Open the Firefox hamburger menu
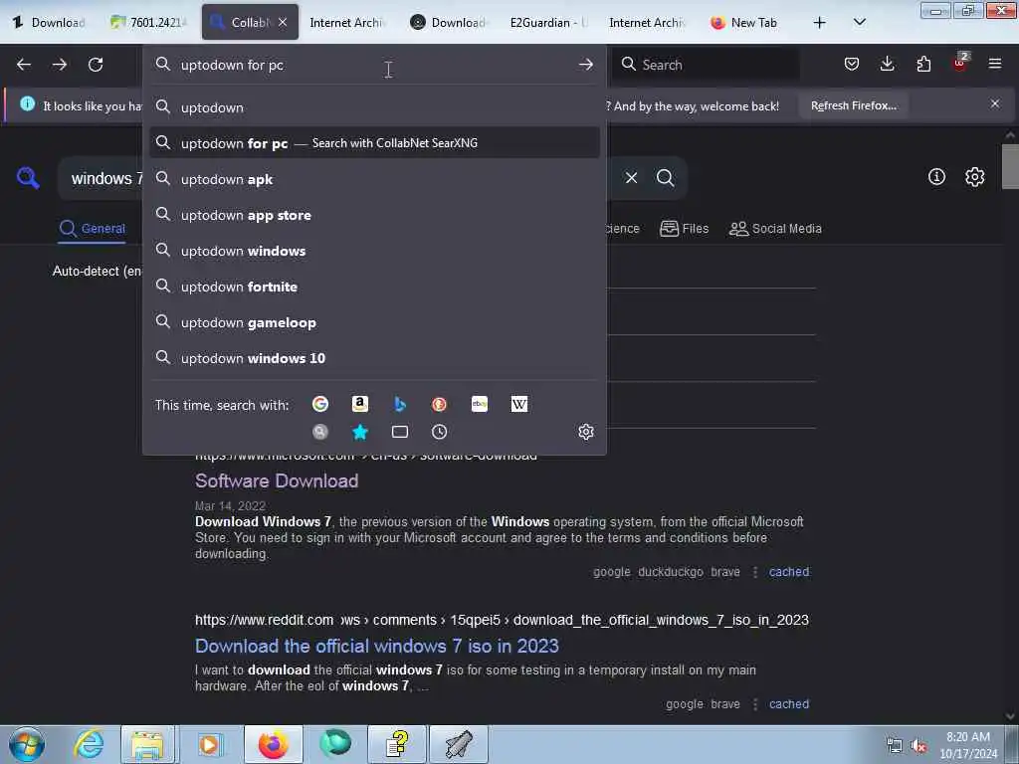Screen dimensions: 1019x764 (x=995, y=64)
